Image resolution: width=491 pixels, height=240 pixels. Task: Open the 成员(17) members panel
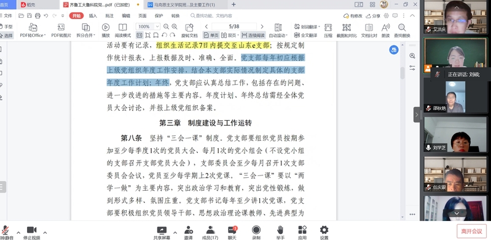(x=210, y=233)
